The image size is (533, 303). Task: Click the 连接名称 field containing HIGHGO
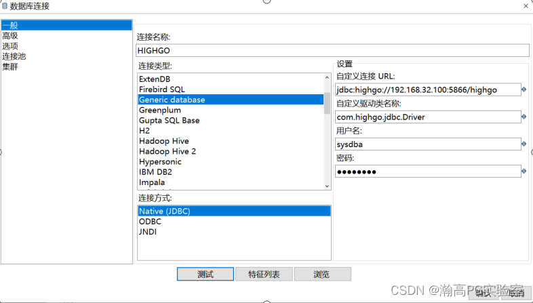point(332,50)
